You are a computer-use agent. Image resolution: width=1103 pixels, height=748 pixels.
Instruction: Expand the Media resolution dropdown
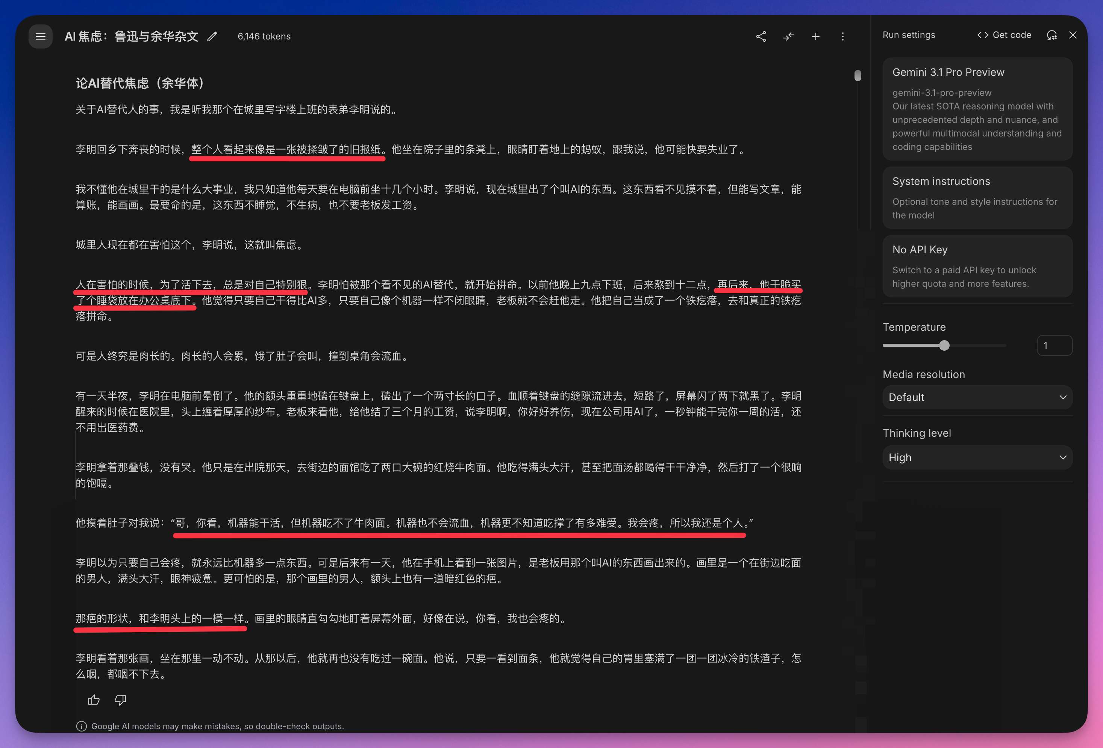[x=977, y=397]
